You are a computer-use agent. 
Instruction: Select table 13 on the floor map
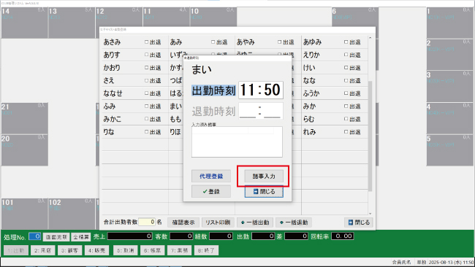point(72,23)
